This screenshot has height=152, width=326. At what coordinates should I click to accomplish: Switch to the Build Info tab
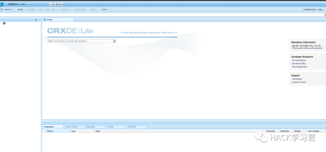point(136,127)
